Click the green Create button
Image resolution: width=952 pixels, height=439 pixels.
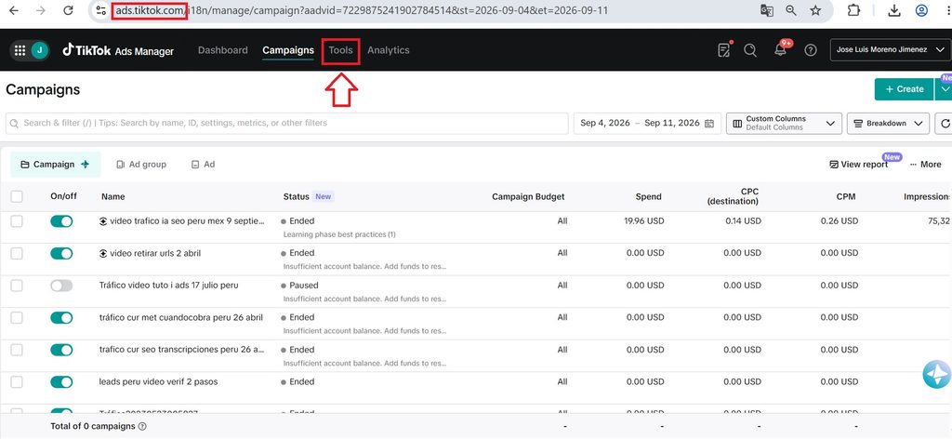click(905, 89)
